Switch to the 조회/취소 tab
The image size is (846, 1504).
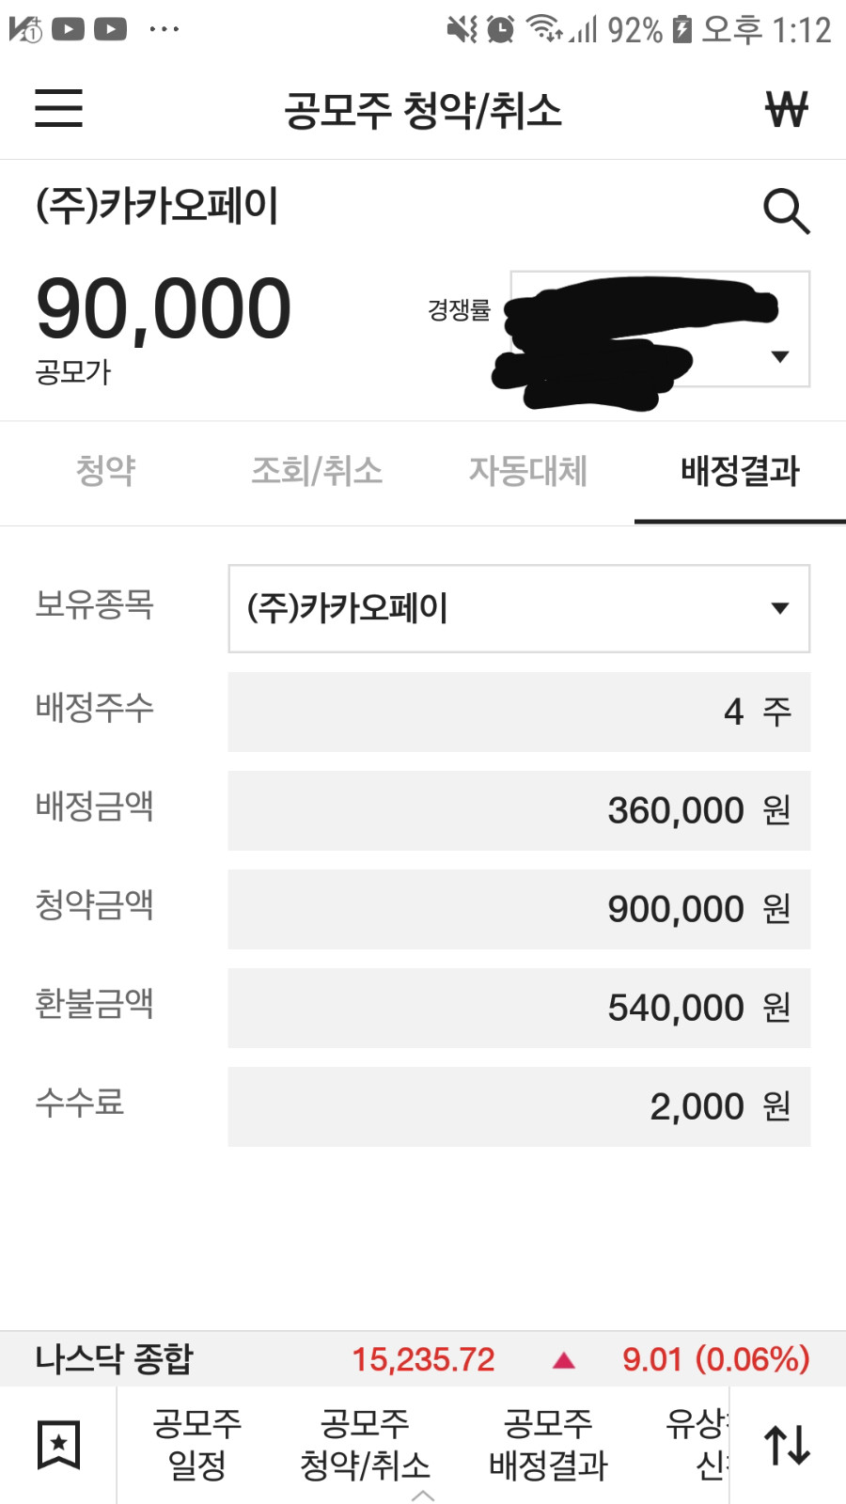317,470
